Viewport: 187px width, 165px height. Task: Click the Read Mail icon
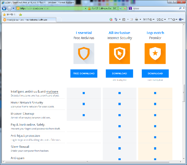click(x=132, y=19)
